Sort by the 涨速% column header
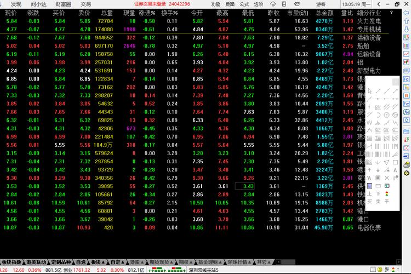 tap(147, 12)
